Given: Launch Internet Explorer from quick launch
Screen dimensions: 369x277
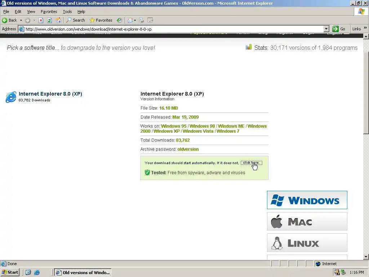Looking at the screenshot, I should (37, 273).
